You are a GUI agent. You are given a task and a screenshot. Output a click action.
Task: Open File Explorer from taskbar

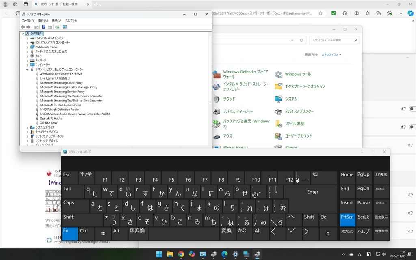pos(170,254)
